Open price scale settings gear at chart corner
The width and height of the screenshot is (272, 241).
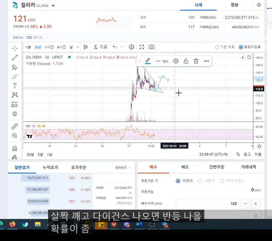tap(259, 146)
